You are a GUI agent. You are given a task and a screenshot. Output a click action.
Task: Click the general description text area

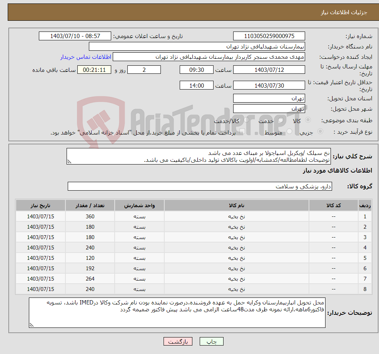199,156
